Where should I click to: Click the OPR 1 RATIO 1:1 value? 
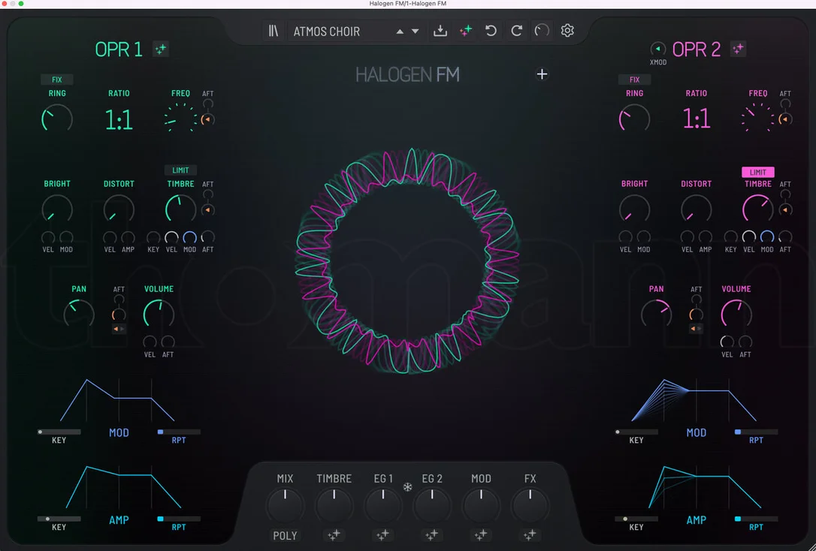[119, 120]
